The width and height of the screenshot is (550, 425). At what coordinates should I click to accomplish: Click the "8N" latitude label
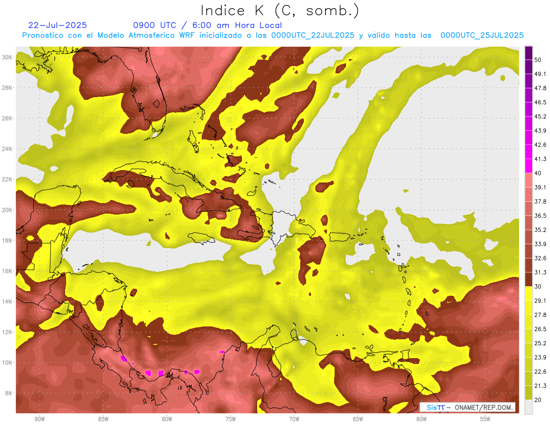pyautogui.click(x=9, y=393)
